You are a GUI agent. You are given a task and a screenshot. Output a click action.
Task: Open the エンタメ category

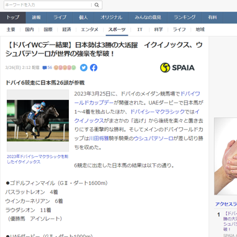point(89,30)
